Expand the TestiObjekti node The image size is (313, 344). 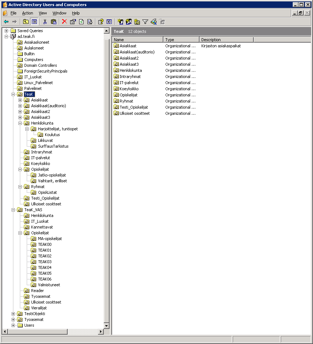[13, 314]
